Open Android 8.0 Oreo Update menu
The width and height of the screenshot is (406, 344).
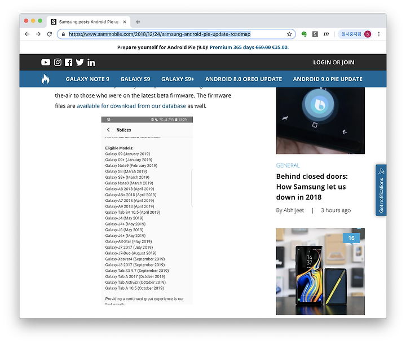tap(244, 79)
